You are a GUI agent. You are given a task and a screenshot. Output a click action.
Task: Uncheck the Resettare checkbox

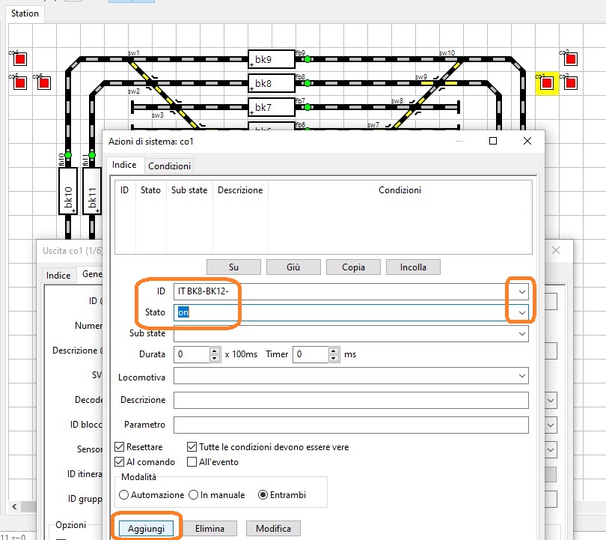pyautogui.click(x=120, y=447)
